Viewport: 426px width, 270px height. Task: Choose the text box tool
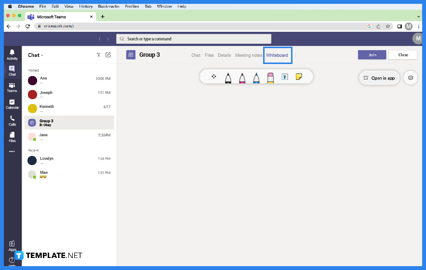coord(284,77)
